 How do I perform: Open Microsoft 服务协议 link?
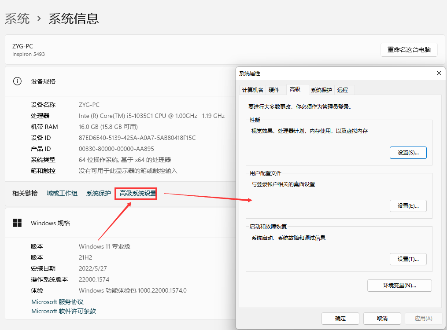click(x=57, y=302)
